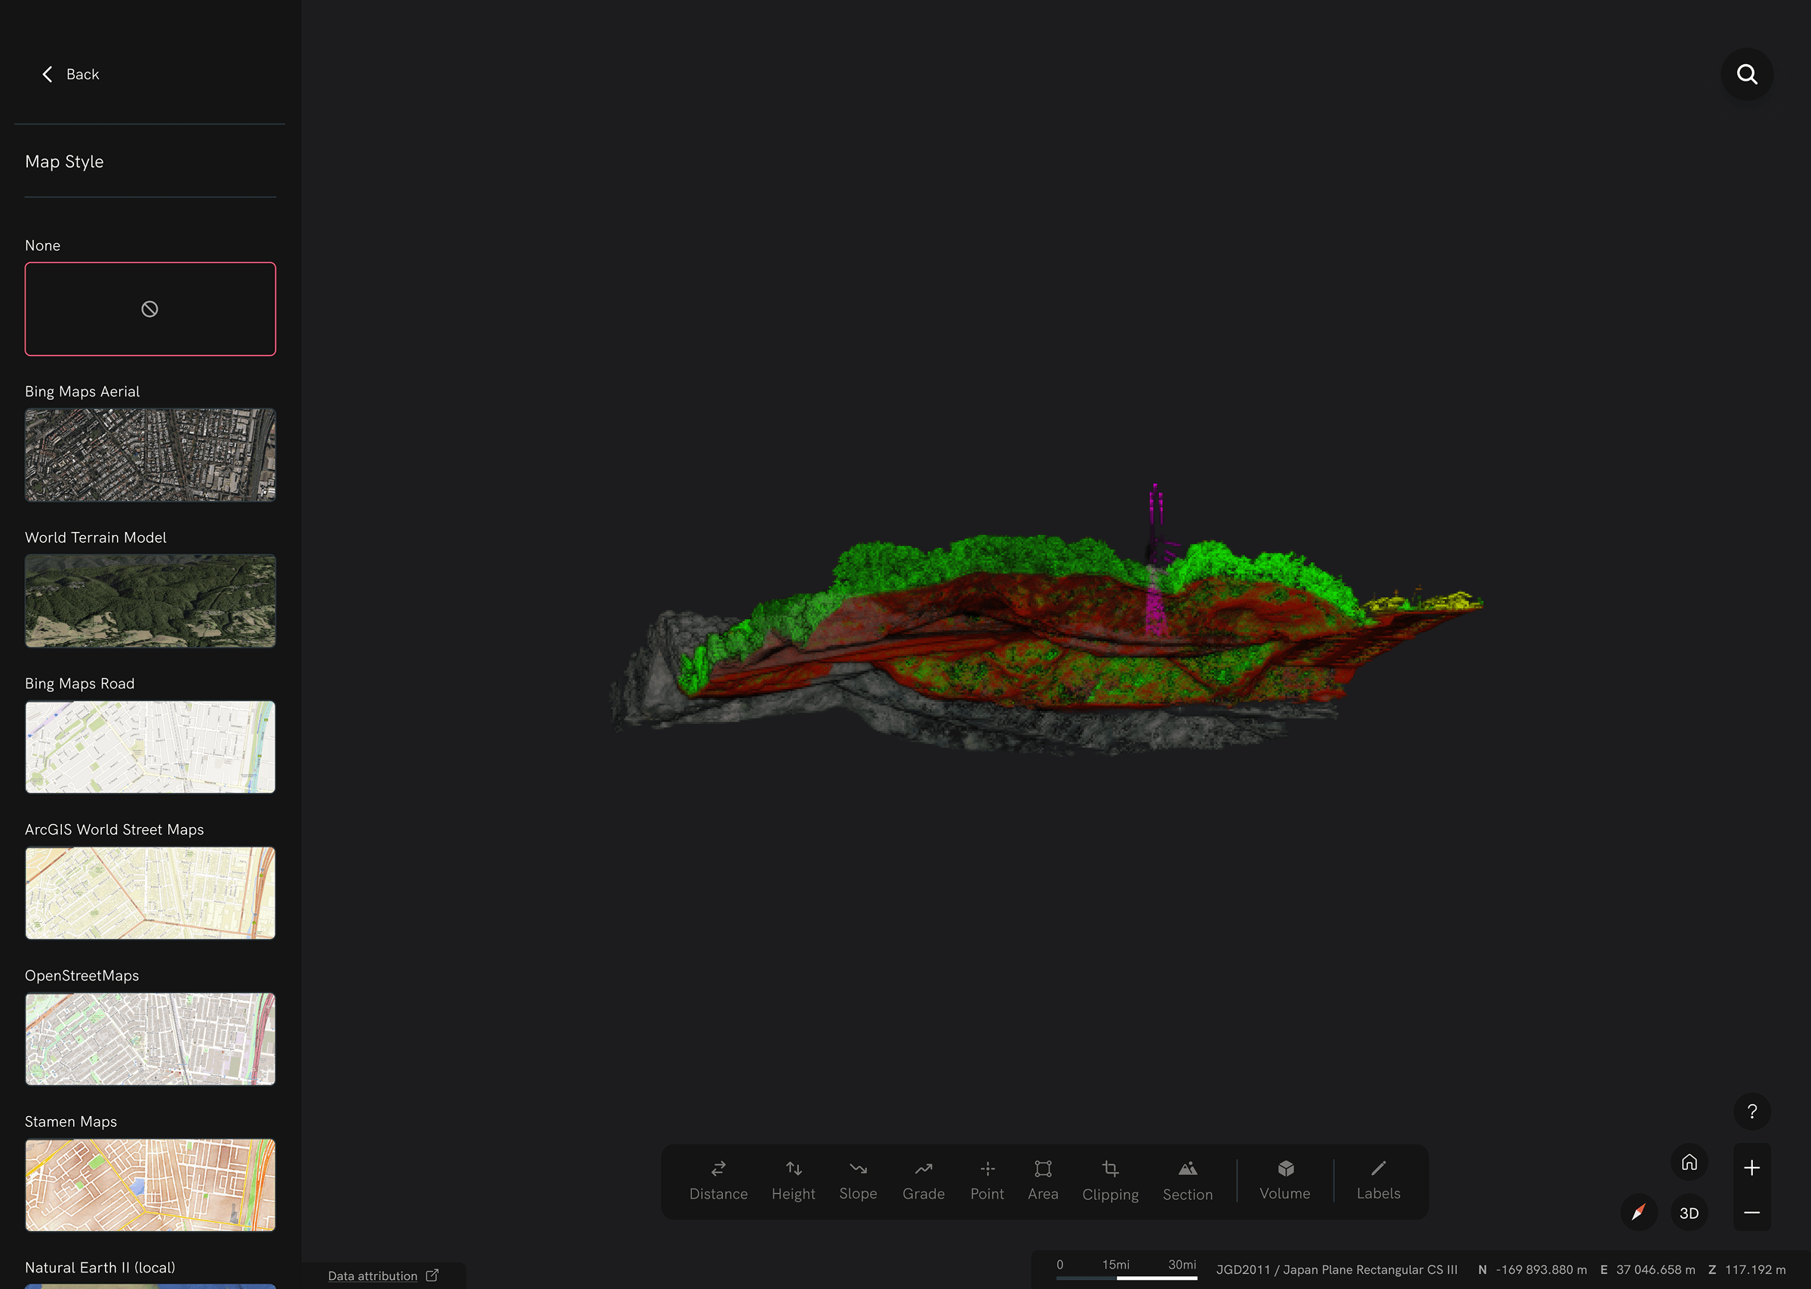Image resolution: width=1811 pixels, height=1289 pixels.
Task: Zoom in with the plus button
Action: coord(1751,1167)
